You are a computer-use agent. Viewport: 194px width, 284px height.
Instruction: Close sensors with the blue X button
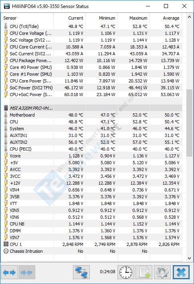pyautogui.click(x=181, y=272)
